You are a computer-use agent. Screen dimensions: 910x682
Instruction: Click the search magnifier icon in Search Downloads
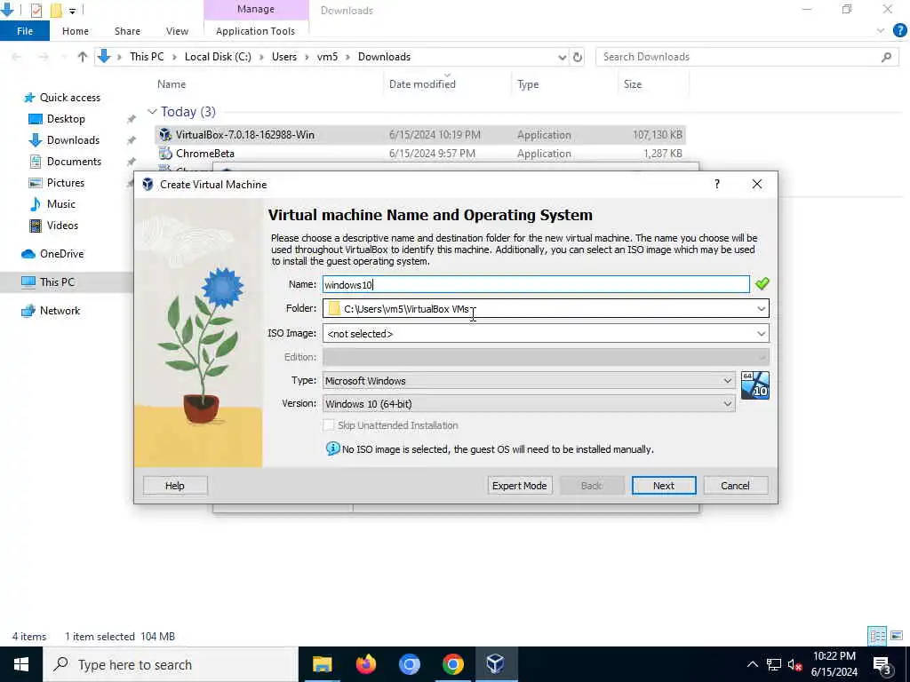click(x=886, y=57)
